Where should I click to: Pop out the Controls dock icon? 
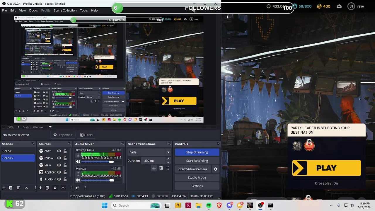(218, 144)
